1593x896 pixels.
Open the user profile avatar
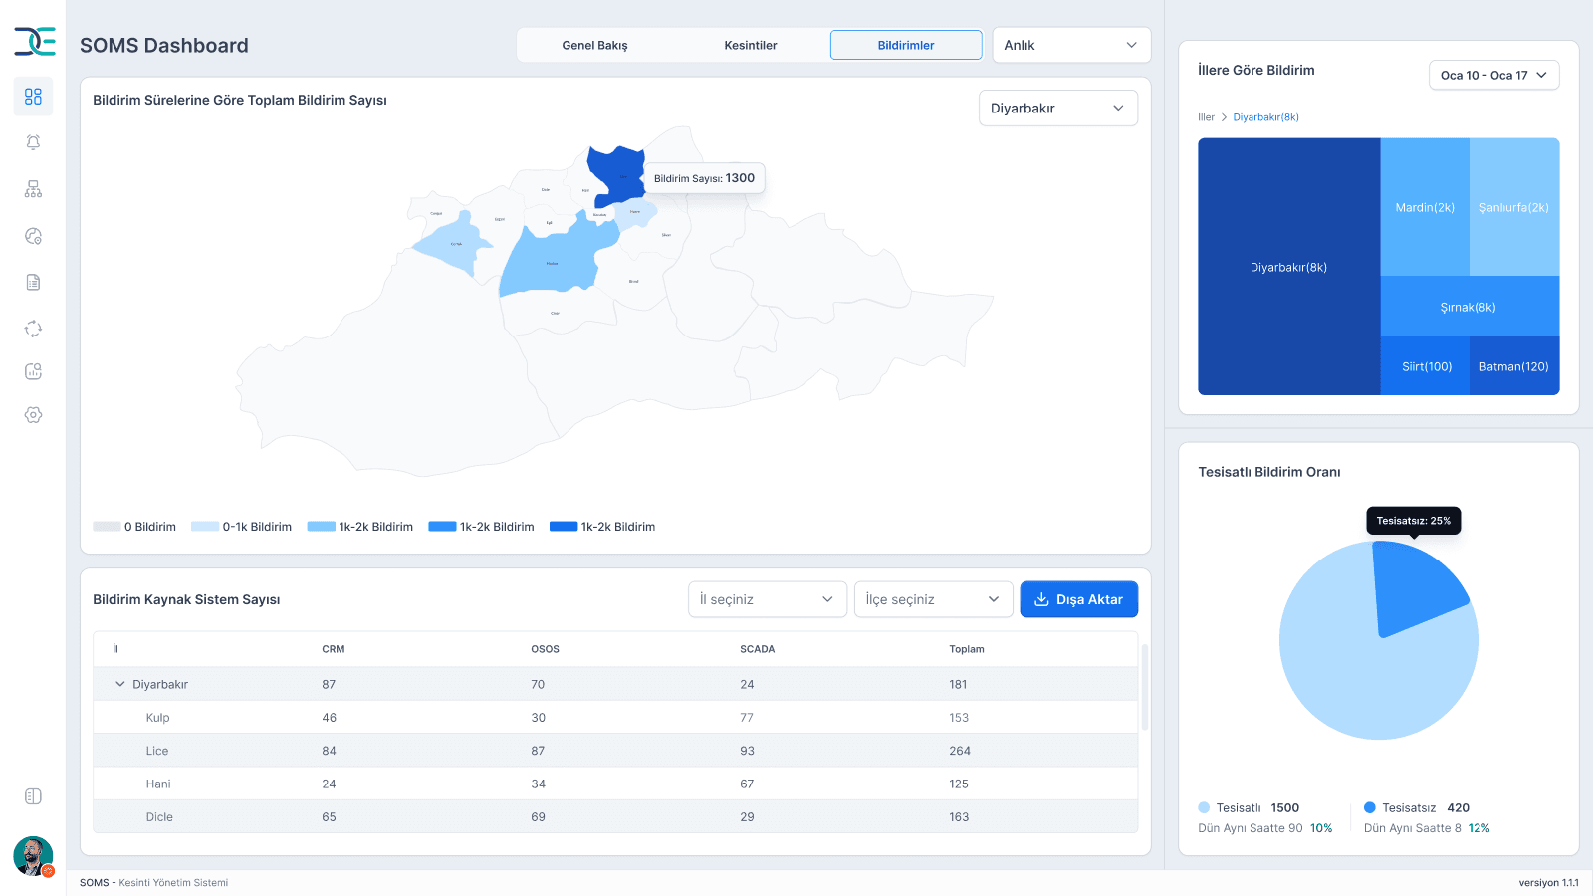33,856
